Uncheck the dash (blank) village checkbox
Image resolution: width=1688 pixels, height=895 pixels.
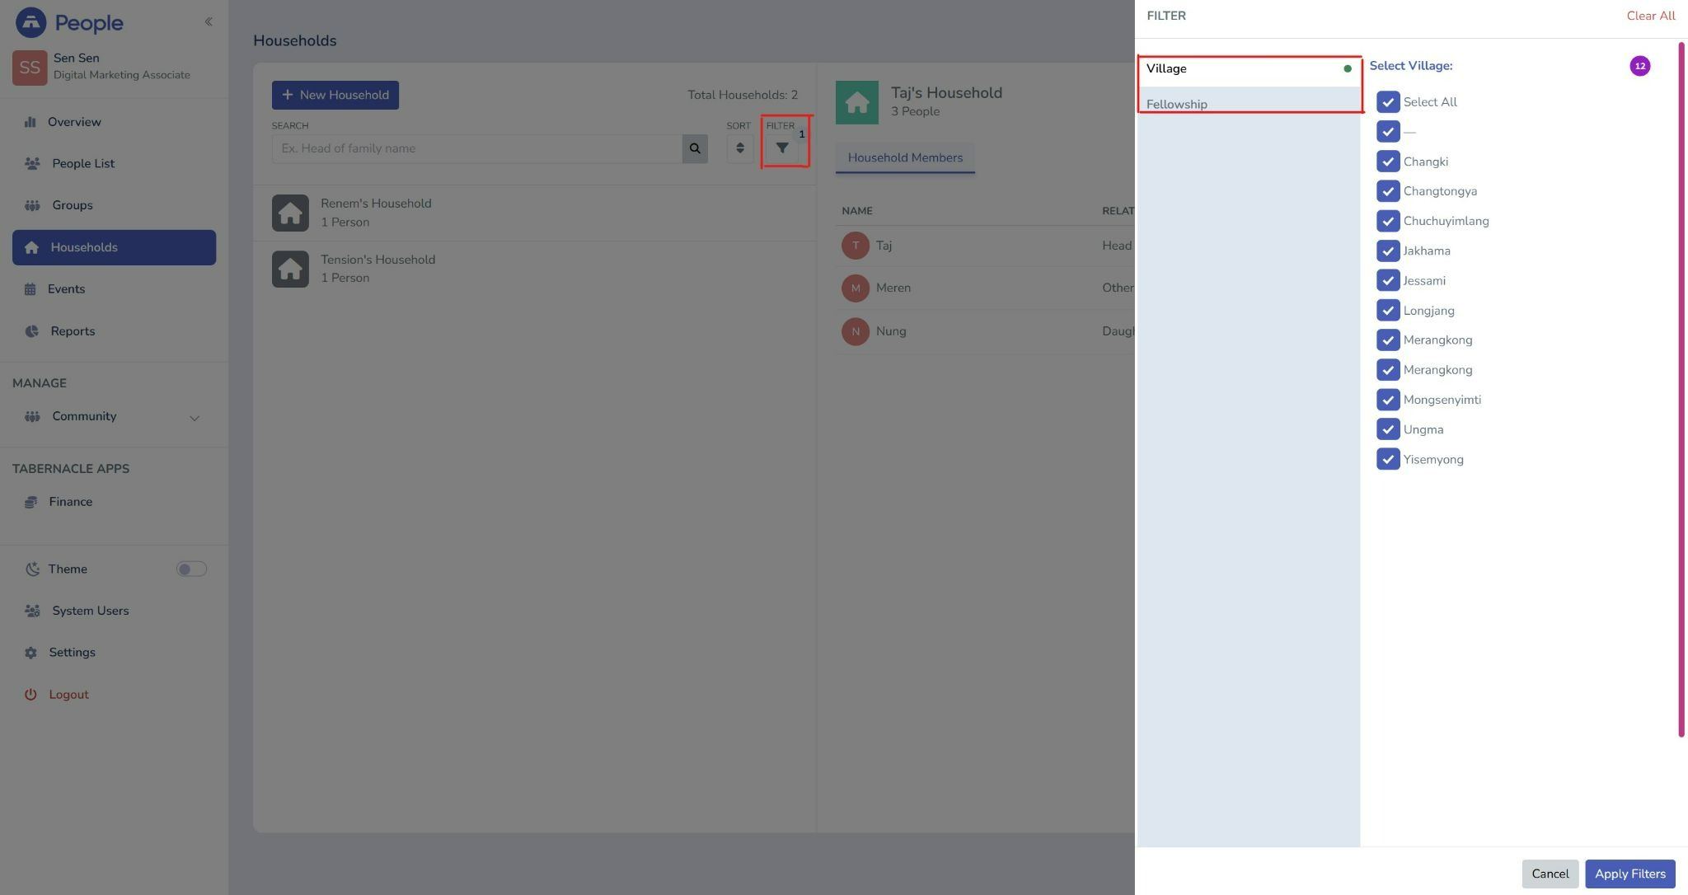(1388, 132)
